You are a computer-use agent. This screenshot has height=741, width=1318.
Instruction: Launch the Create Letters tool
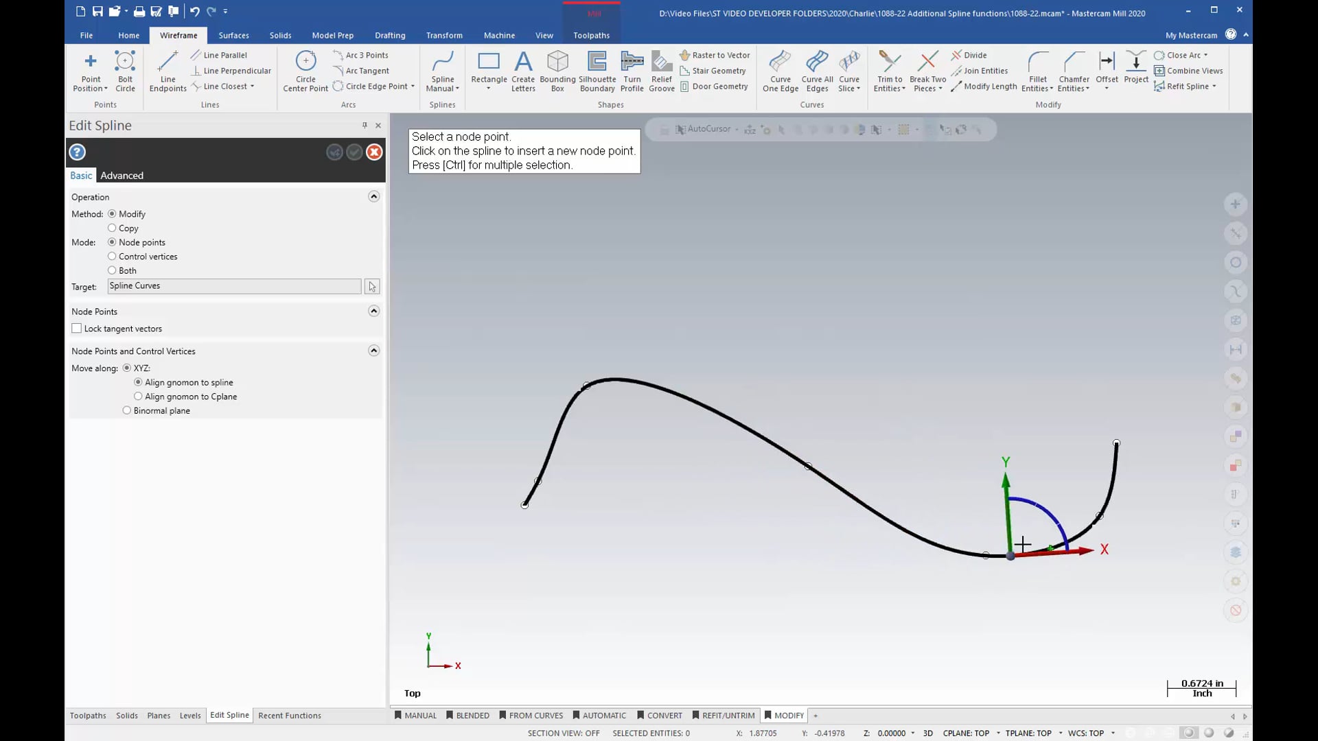click(x=523, y=71)
